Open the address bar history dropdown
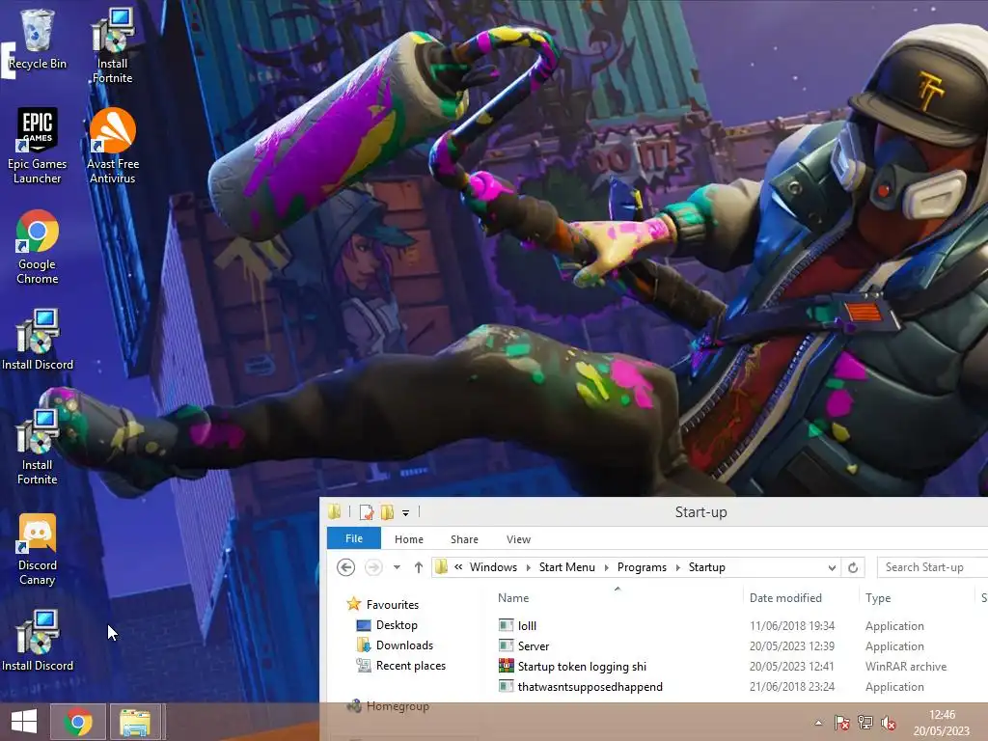This screenshot has width=988, height=741. (832, 567)
